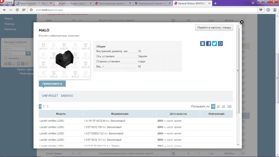Show 50 rows per page
This screenshot has width=279, height=157.
tap(223, 107)
